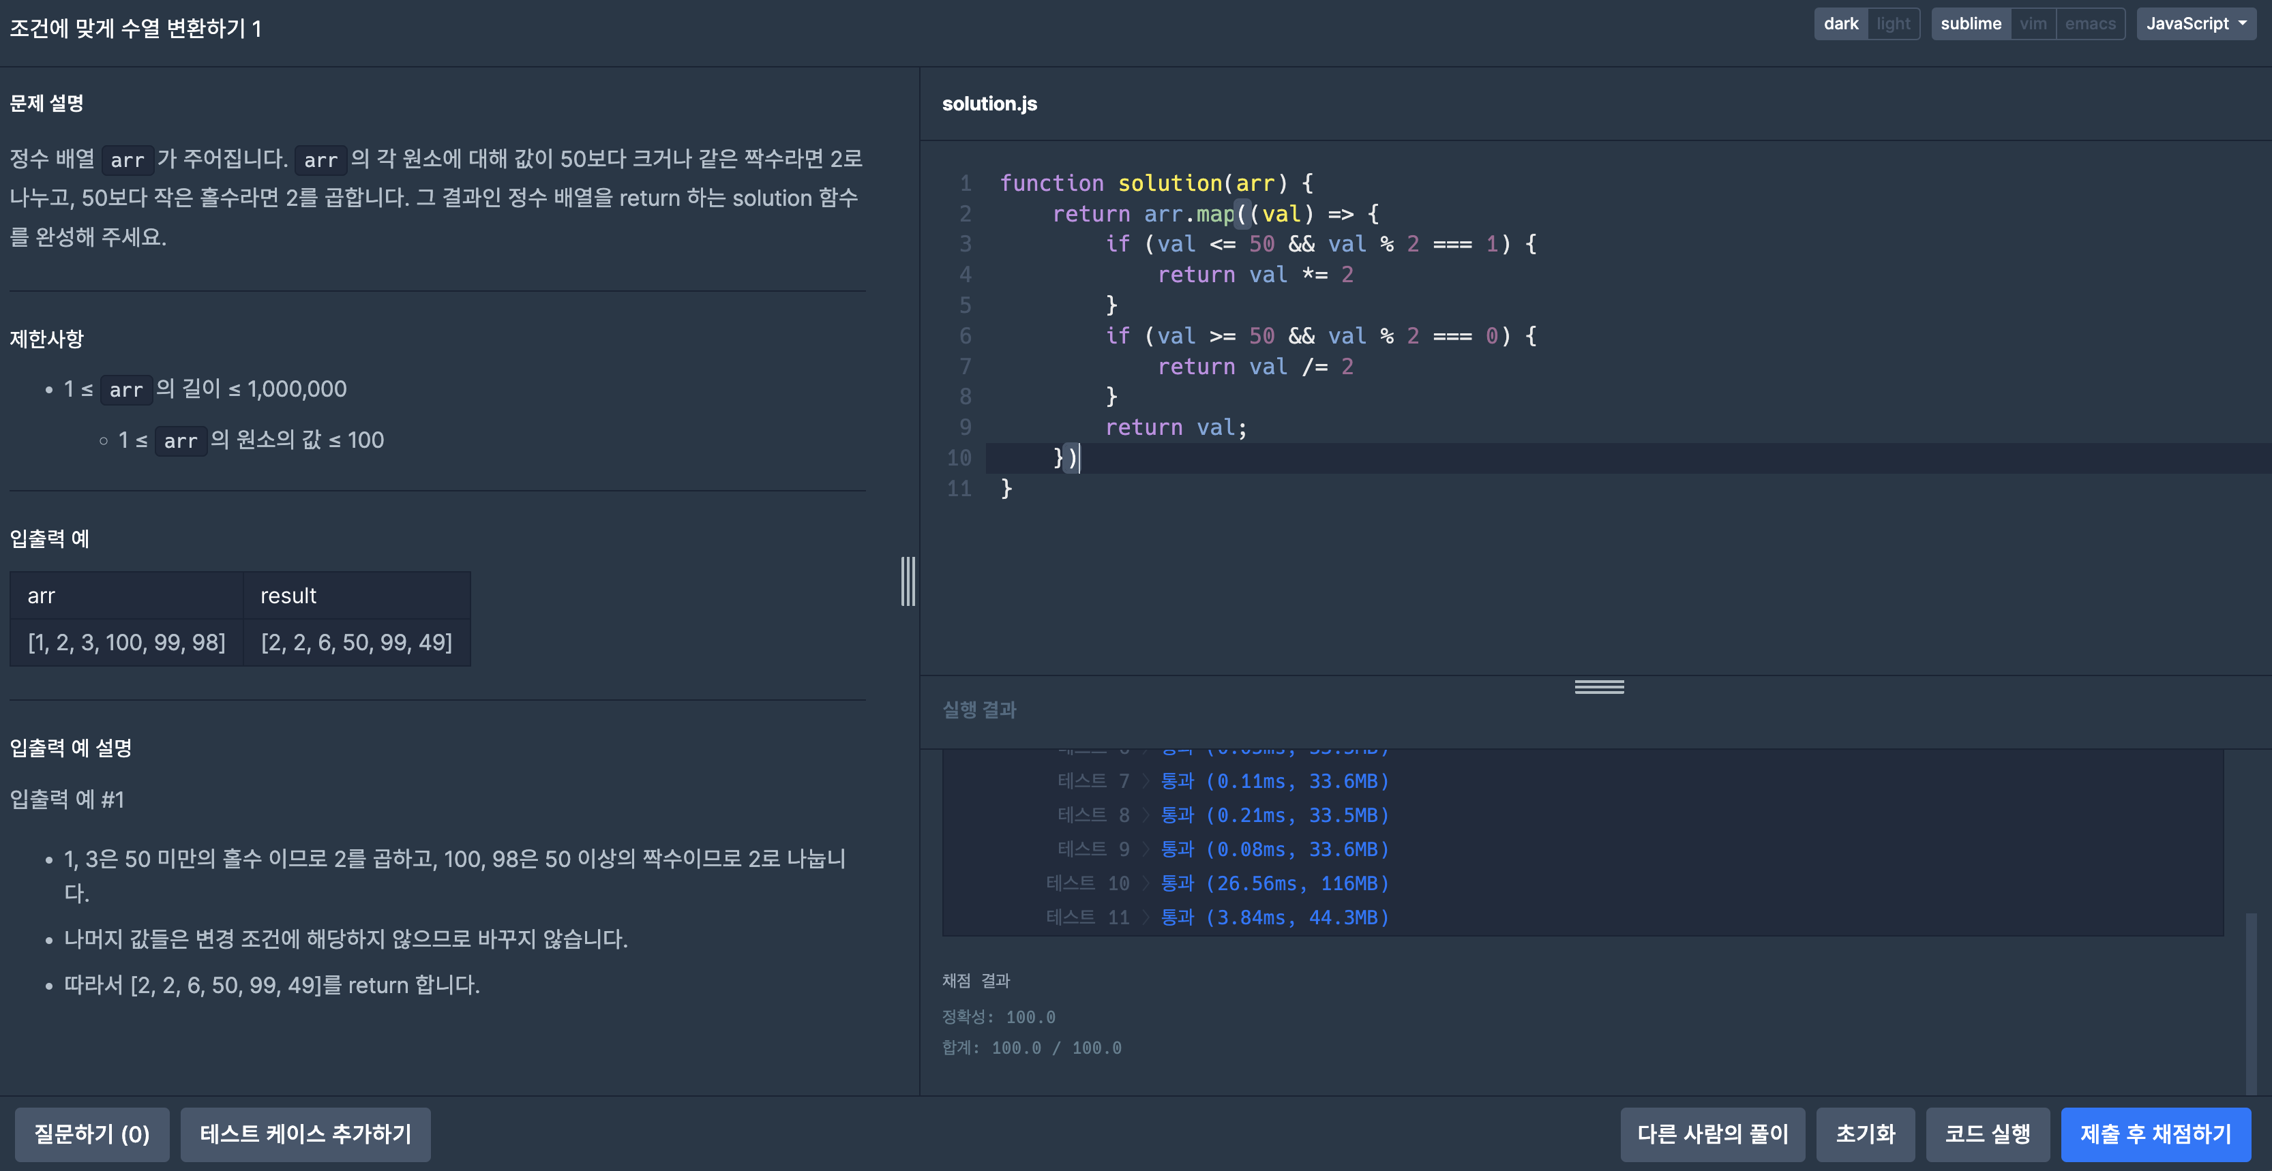The image size is (2272, 1171).
Task: Click 테스트 10 result row
Action: click(x=1217, y=883)
